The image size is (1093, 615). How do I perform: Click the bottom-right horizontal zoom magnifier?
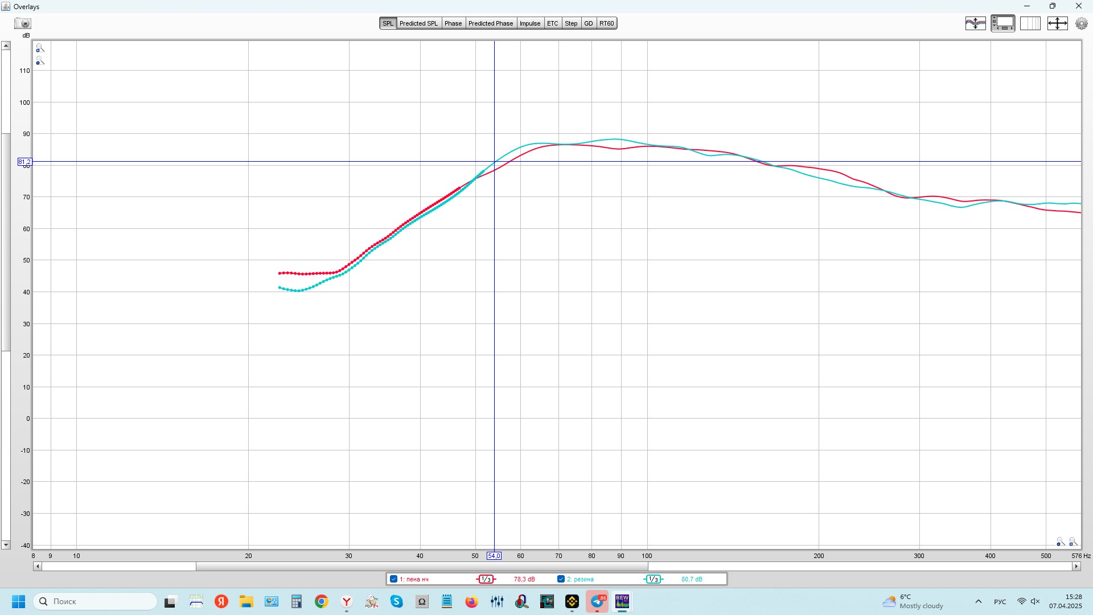click(1073, 542)
